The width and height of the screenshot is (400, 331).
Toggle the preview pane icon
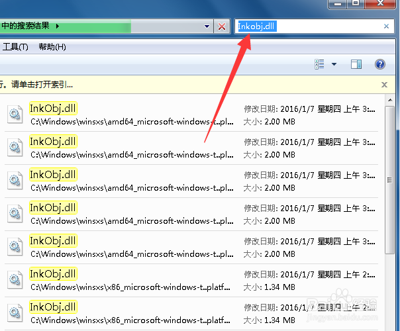pos(356,64)
